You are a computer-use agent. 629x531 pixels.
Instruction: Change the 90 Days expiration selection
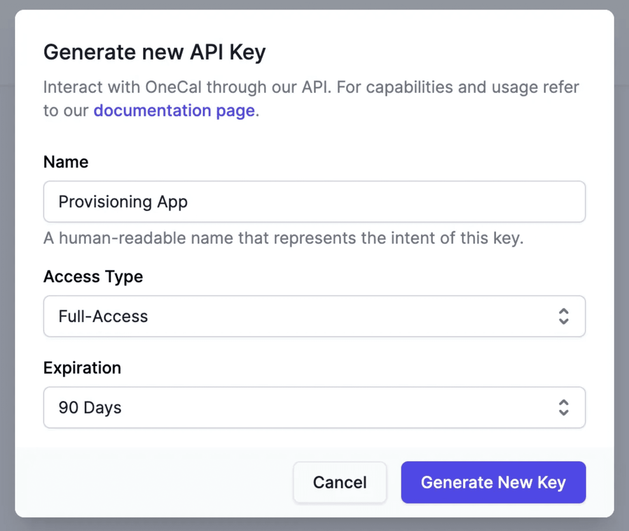tap(314, 408)
